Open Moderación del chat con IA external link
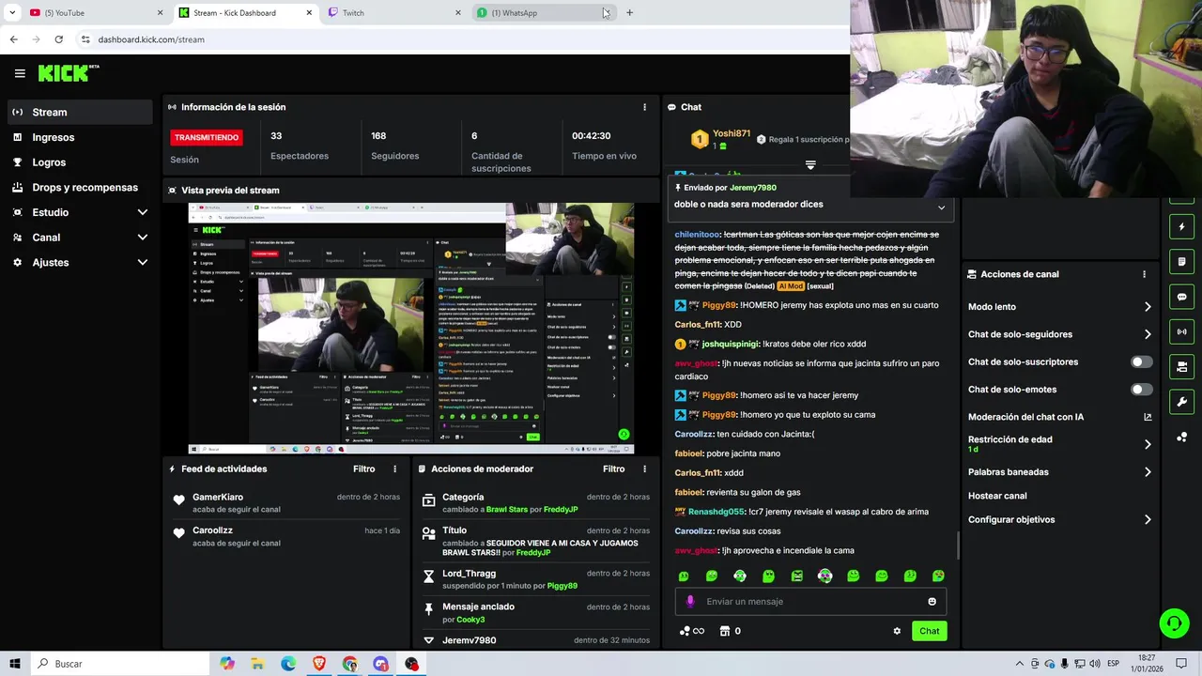Image resolution: width=1202 pixels, height=676 pixels. [x=1148, y=417]
